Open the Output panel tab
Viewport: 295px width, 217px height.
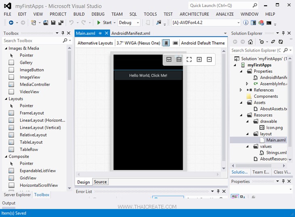coord(8,203)
